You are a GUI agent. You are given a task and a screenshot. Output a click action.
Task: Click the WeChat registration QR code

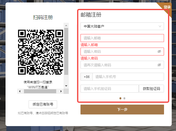tap(41, 52)
